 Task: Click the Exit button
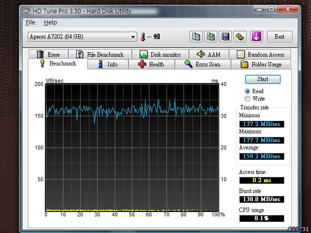point(280,37)
